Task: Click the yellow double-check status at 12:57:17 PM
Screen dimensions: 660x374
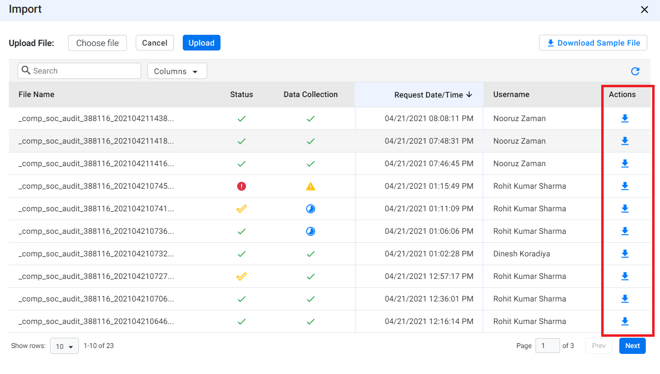Action: coord(242,276)
